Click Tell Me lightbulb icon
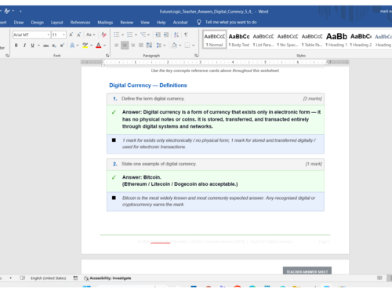The height and width of the screenshot is (294, 392). [199, 22]
